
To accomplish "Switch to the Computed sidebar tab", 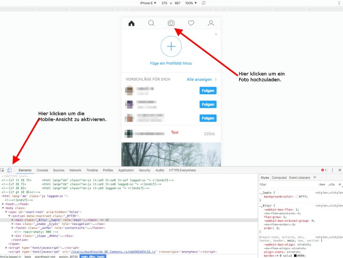I will (x=279, y=178).
